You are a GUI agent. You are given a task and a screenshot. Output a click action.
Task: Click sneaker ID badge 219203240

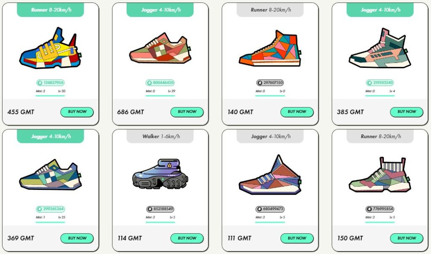380,83
